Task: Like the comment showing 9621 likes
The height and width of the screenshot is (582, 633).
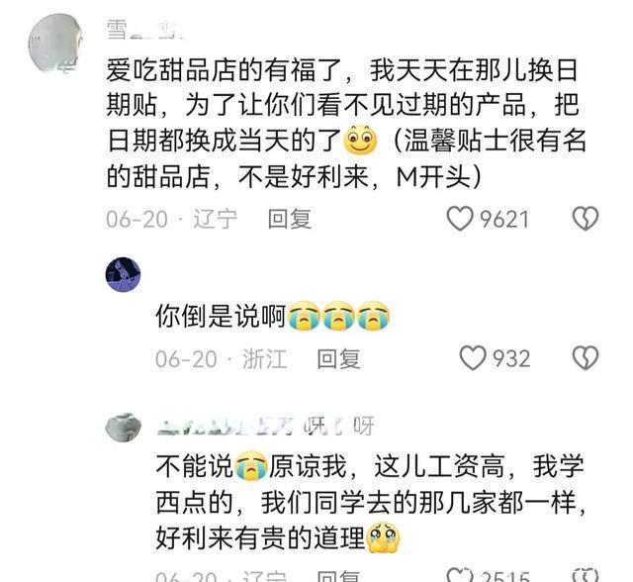Action: (x=460, y=219)
